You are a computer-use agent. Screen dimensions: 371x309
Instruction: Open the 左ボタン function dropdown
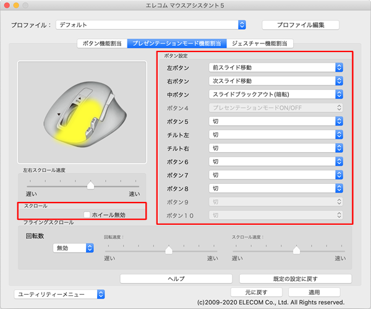coord(276,67)
